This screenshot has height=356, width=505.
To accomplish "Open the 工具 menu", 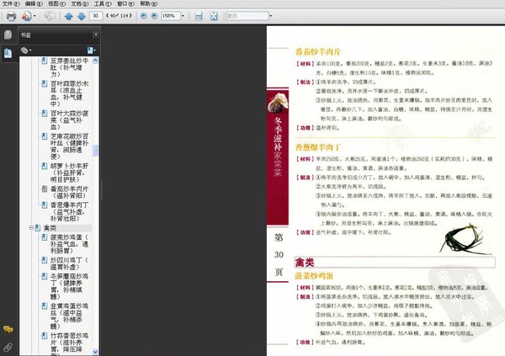I will (x=103, y=3).
